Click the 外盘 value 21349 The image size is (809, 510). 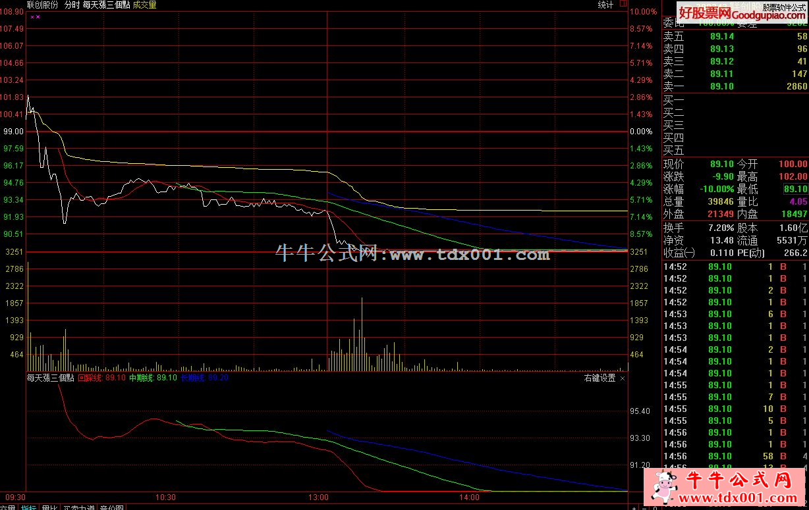pyautogui.click(x=721, y=214)
